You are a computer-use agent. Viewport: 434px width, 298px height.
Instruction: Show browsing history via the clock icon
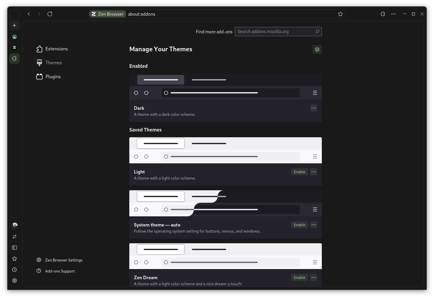[x=14, y=270]
